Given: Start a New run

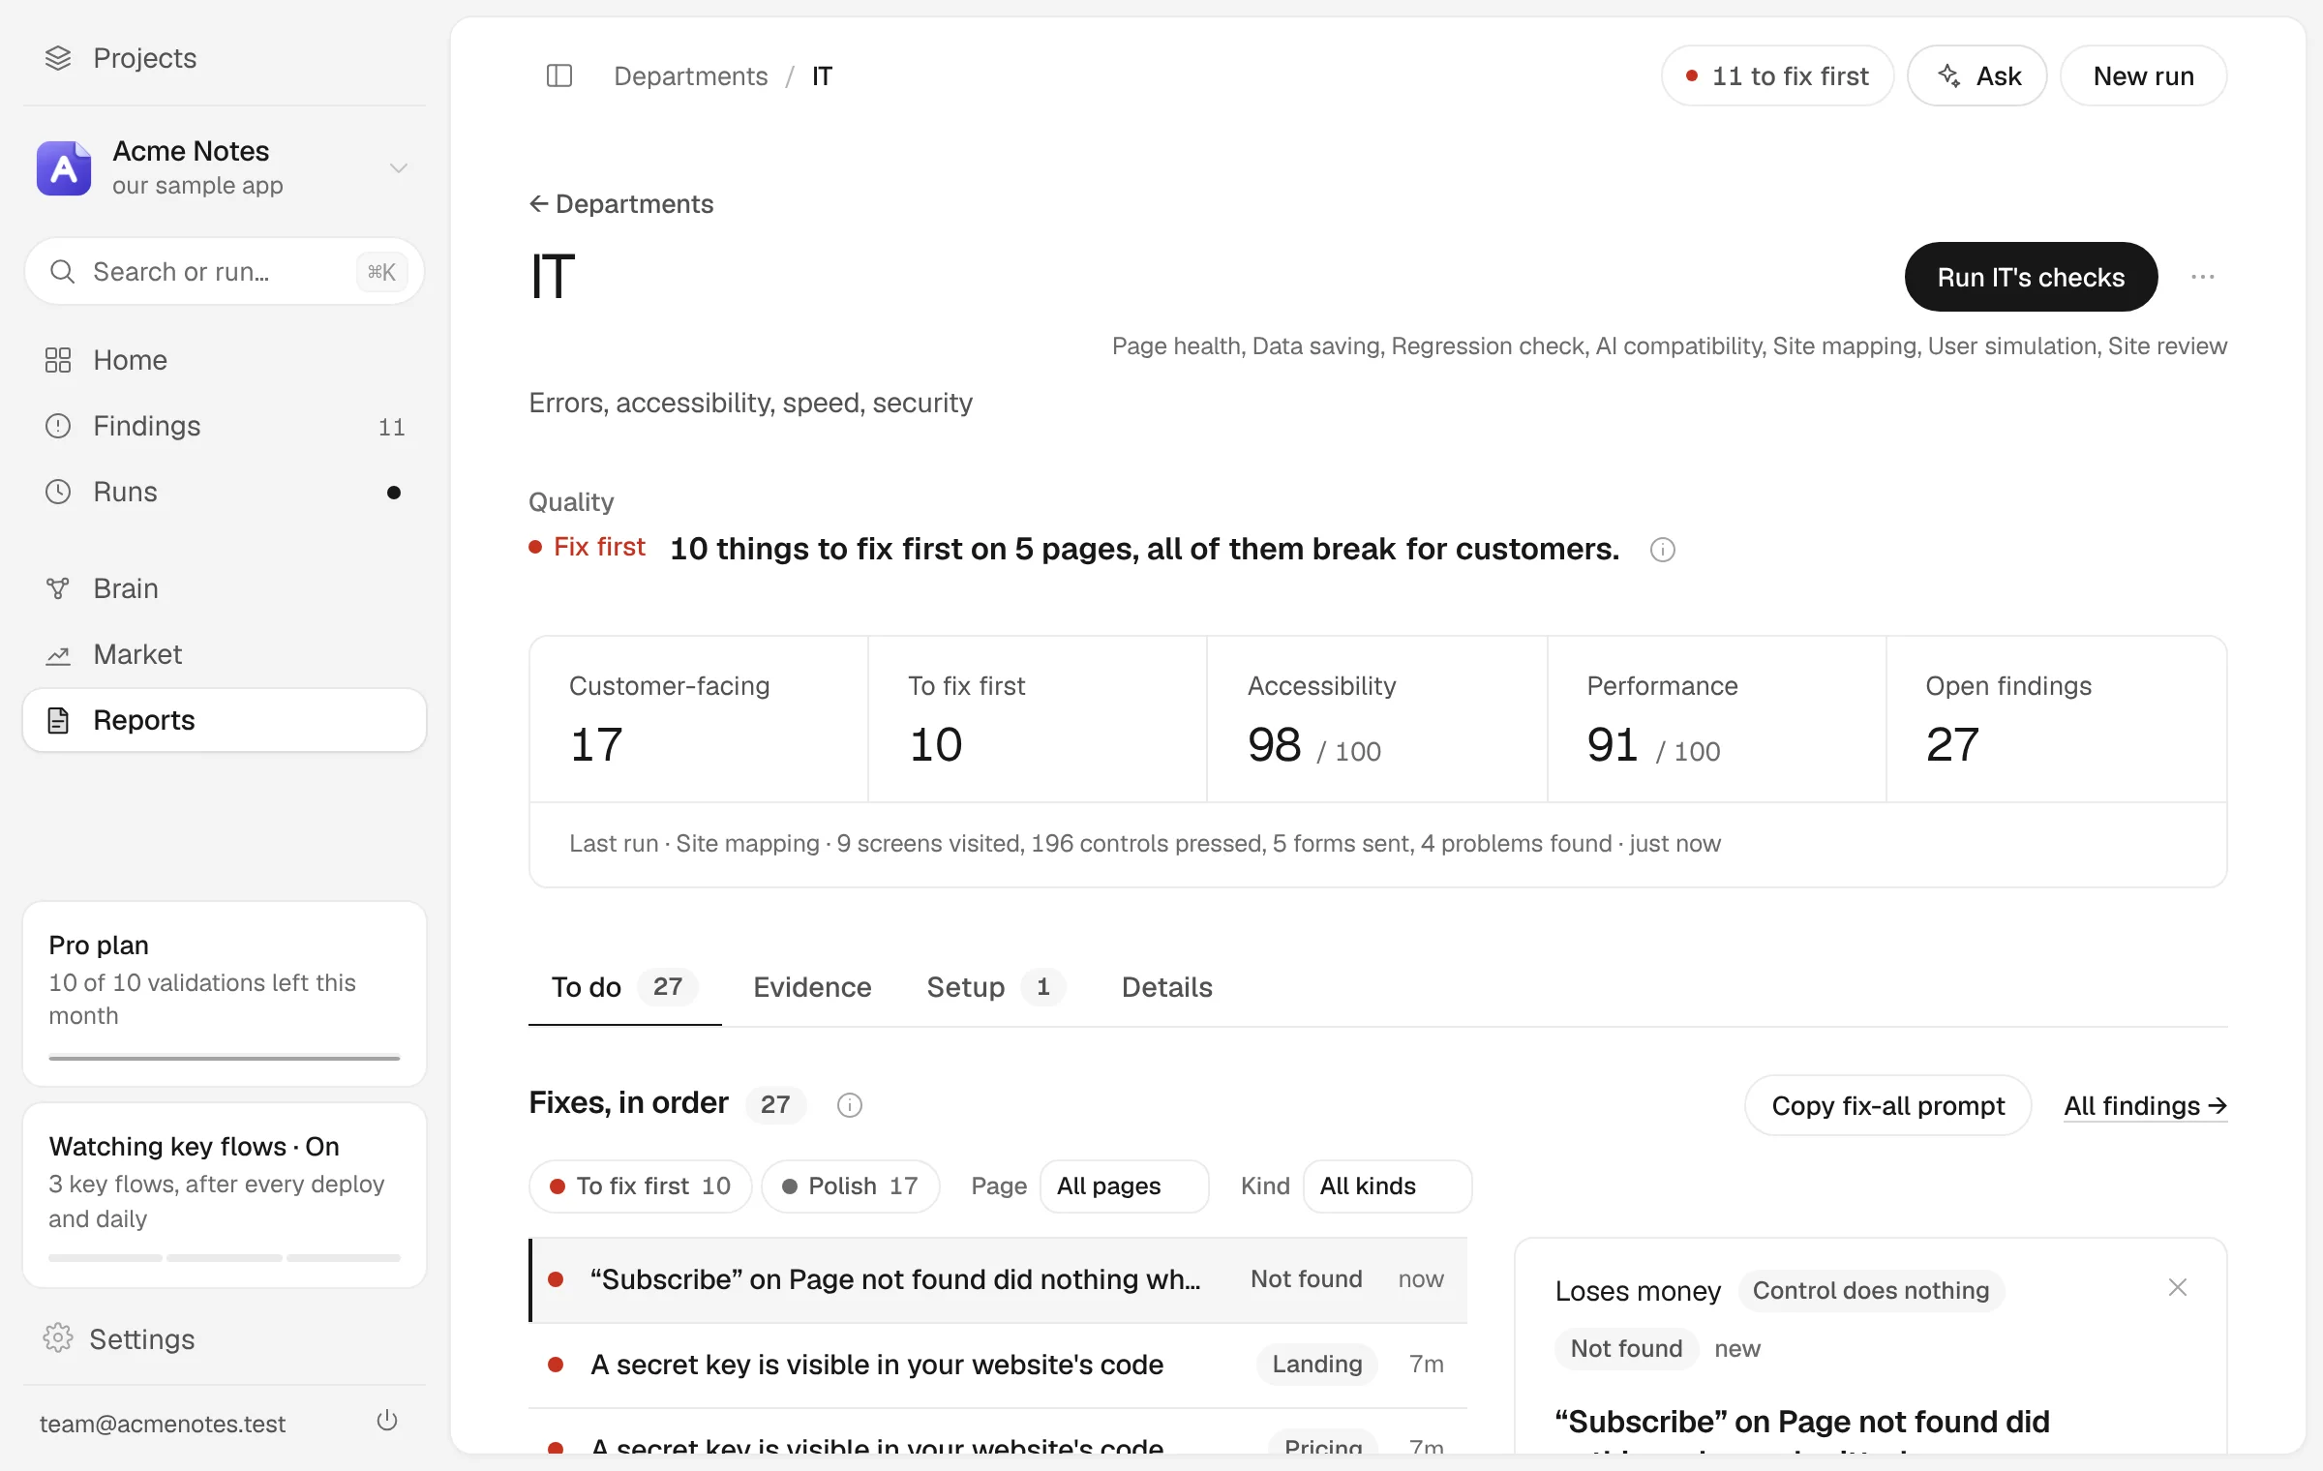Looking at the screenshot, I should point(2143,75).
